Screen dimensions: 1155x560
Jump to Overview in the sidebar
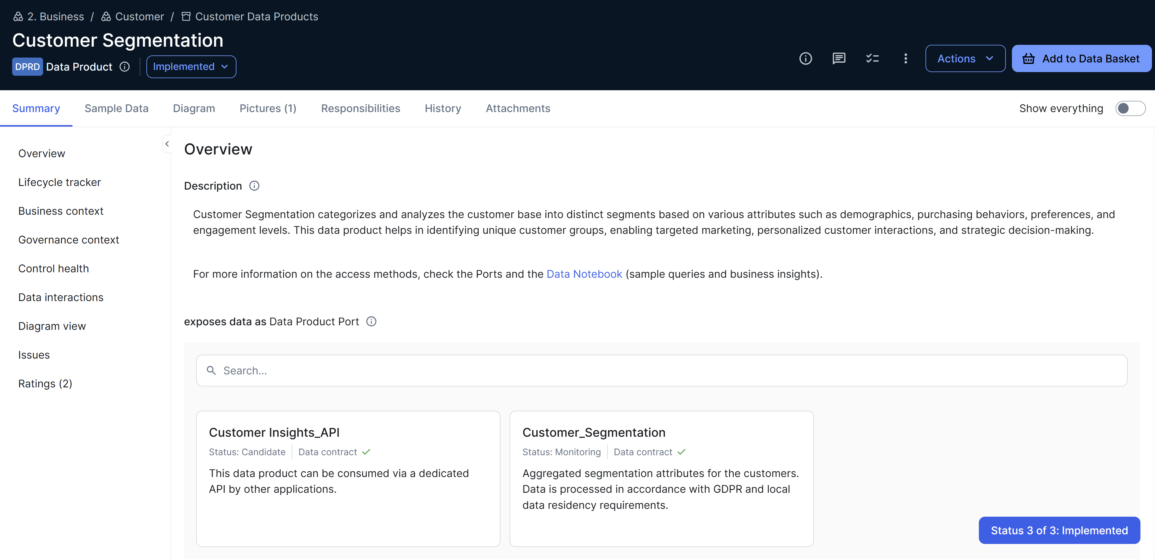click(42, 154)
